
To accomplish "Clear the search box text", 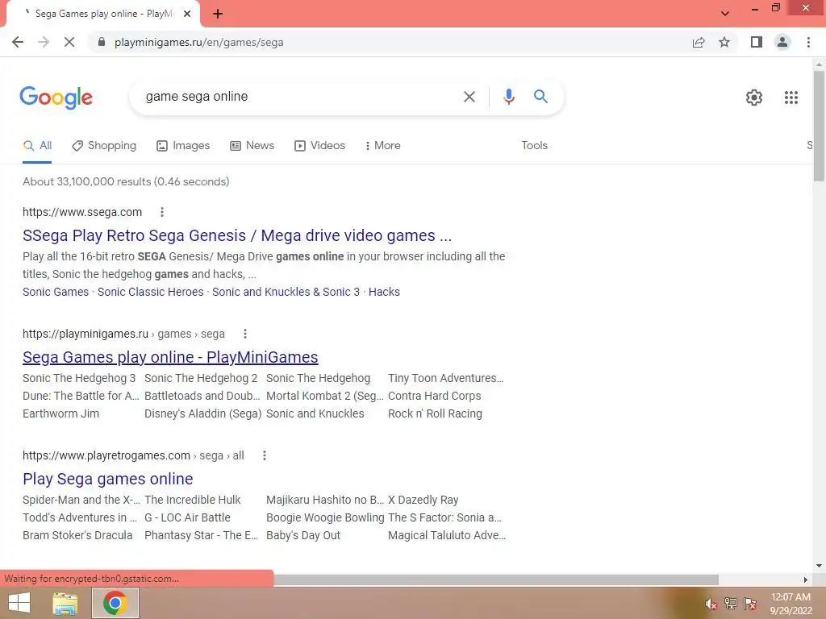I will tap(469, 97).
